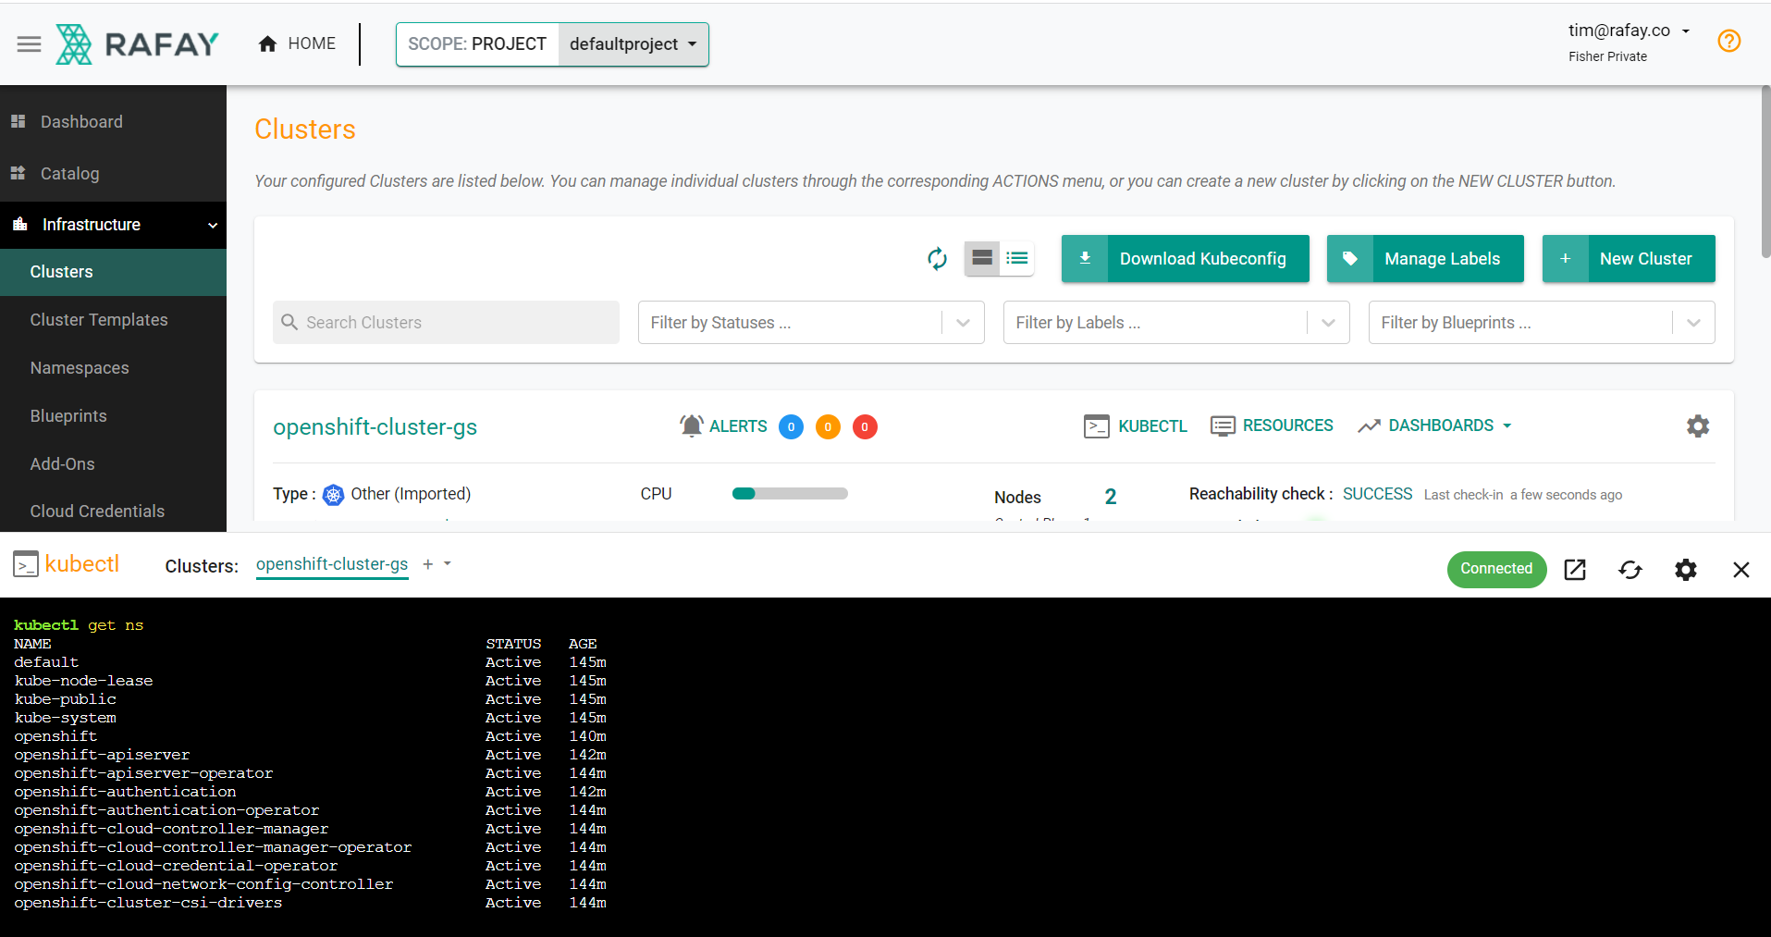Click the Manage Labels button

click(x=1425, y=259)
